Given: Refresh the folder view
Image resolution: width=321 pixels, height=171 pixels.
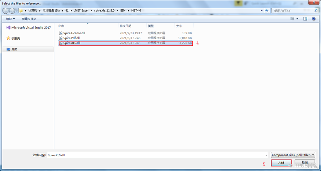Looking at the screenshot, I should pos(267,11).
